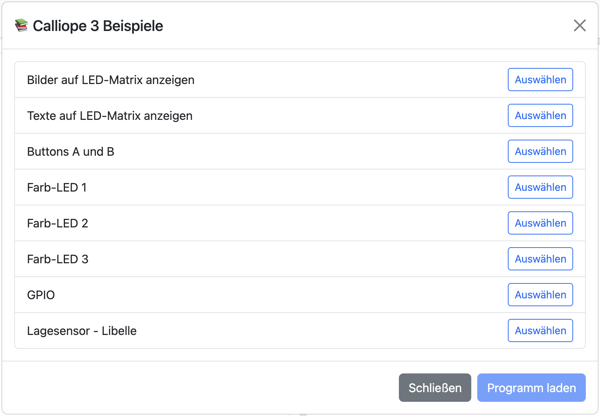Select 'Texte auf LED-Matrix anzeigen' example
Image resolution: width=600 pixels, height=416 pixels.
click(x=540, y=115)
